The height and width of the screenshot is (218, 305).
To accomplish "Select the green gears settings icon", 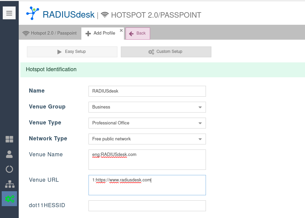I will 9,199.
